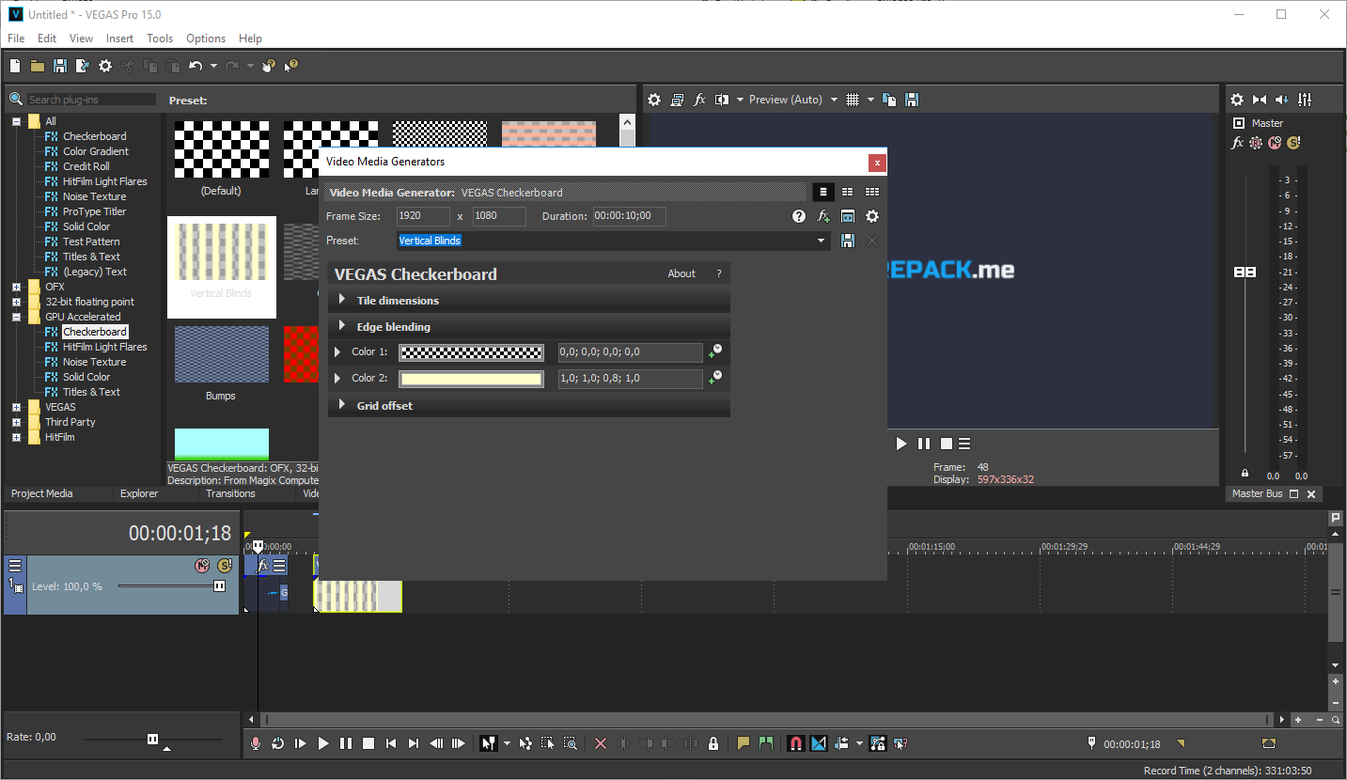Click the plug-in help question mark icon
The width and height of the screenshot is (1347, 780).
[x=799, y=216]
